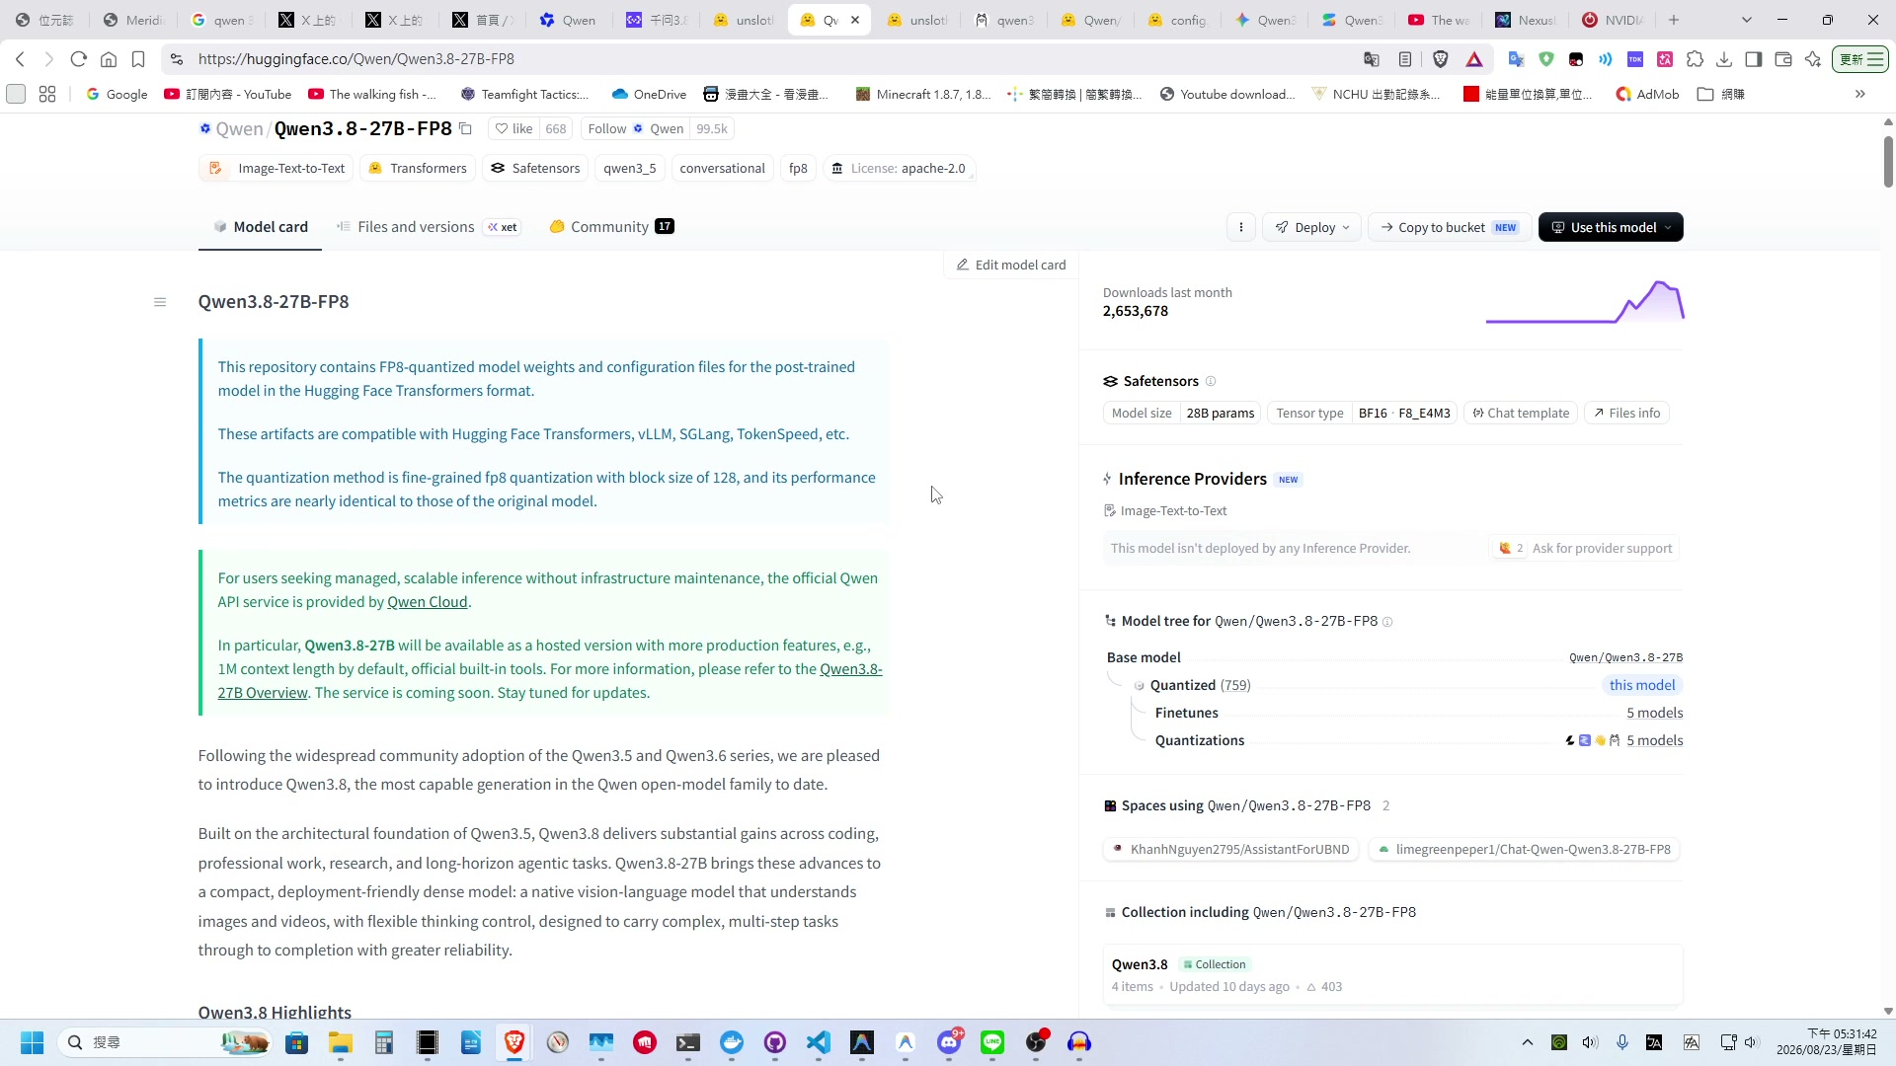1896x1066 pixels.
Task: Open the browser extensions puzzle icon
Action: click(1696, 59)
